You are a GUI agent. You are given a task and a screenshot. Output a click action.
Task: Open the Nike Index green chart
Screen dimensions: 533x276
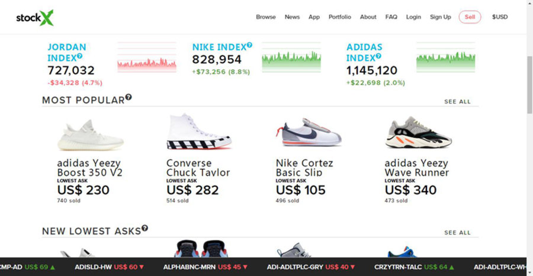(x=291, y=57)
